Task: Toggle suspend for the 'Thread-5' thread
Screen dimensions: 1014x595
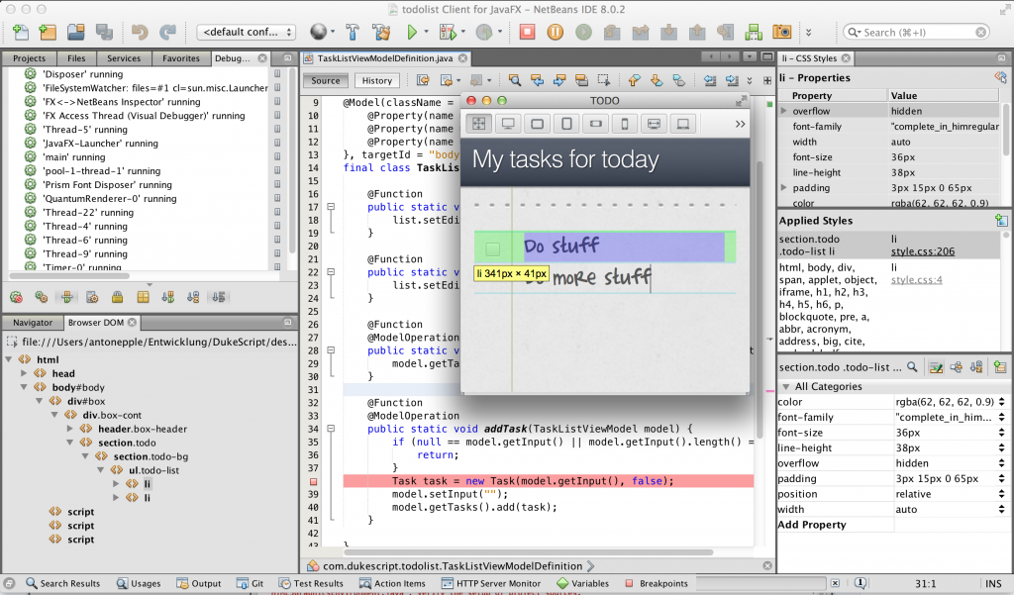Action: [277, 130]
